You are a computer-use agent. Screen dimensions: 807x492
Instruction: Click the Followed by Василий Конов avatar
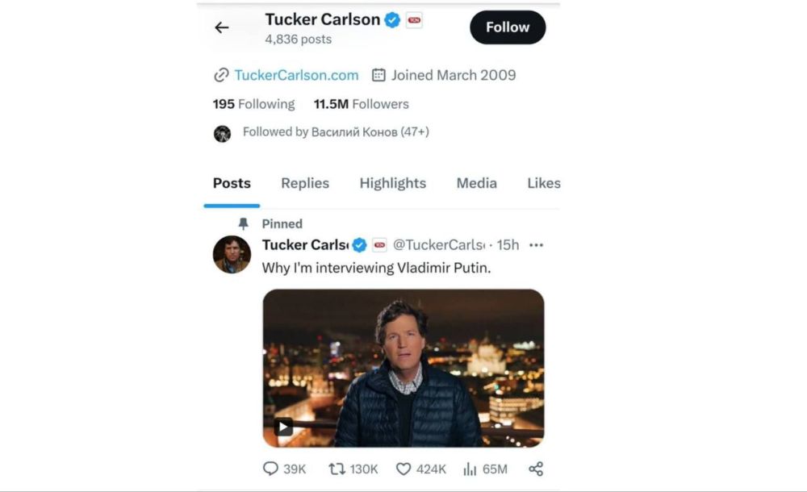click(223, 132)
